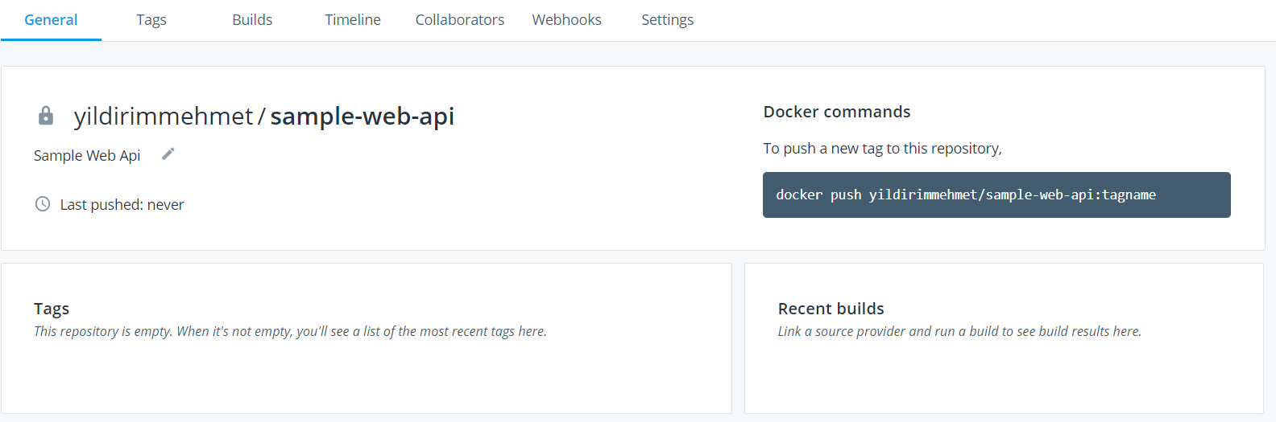Click the clock icon beside Last pushed

43,204
